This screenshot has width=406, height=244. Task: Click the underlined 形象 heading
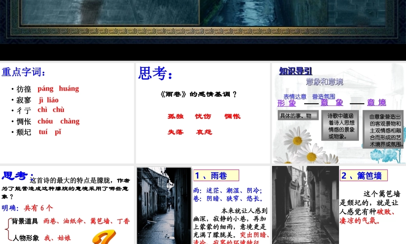(x=287, y=103)
